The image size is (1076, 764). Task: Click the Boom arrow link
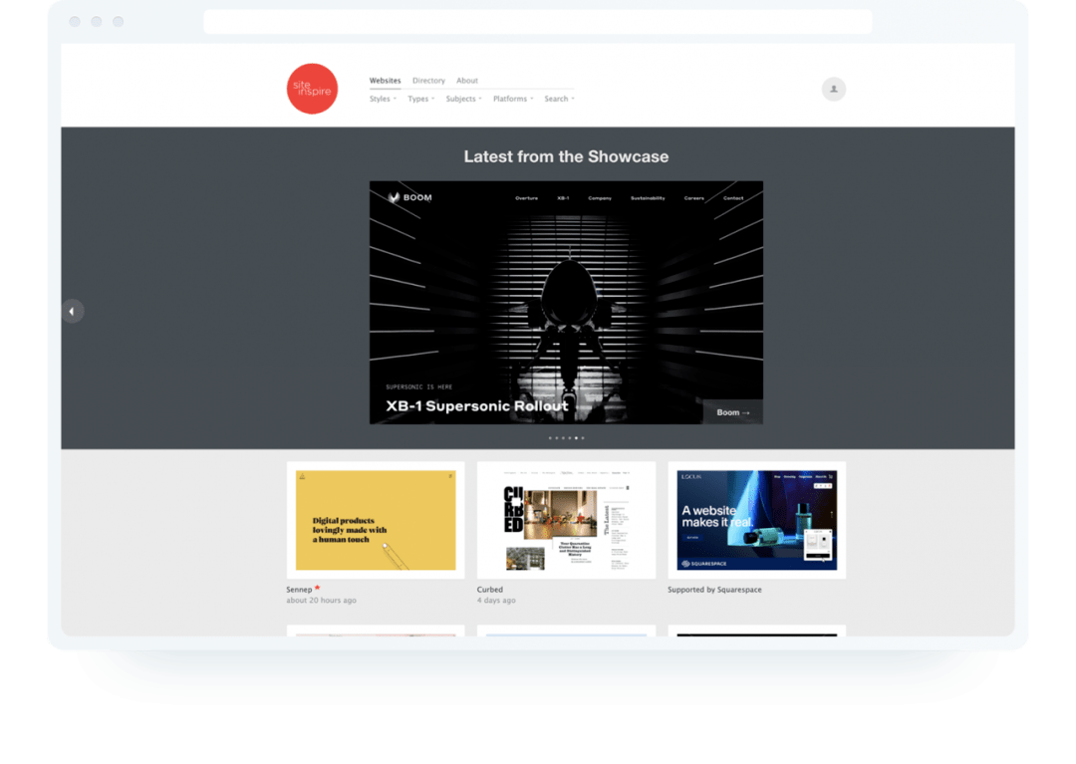click(733, 412)
